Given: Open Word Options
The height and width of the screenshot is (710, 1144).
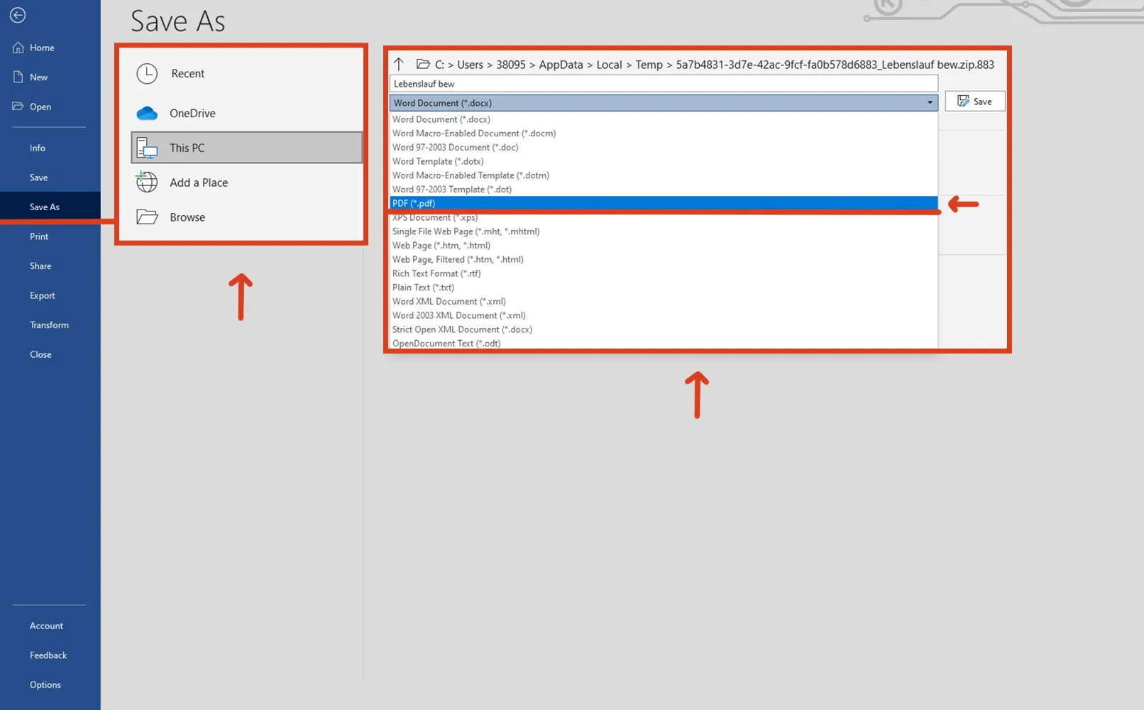Looking at the screenshot, I should (x=45, y=684).
